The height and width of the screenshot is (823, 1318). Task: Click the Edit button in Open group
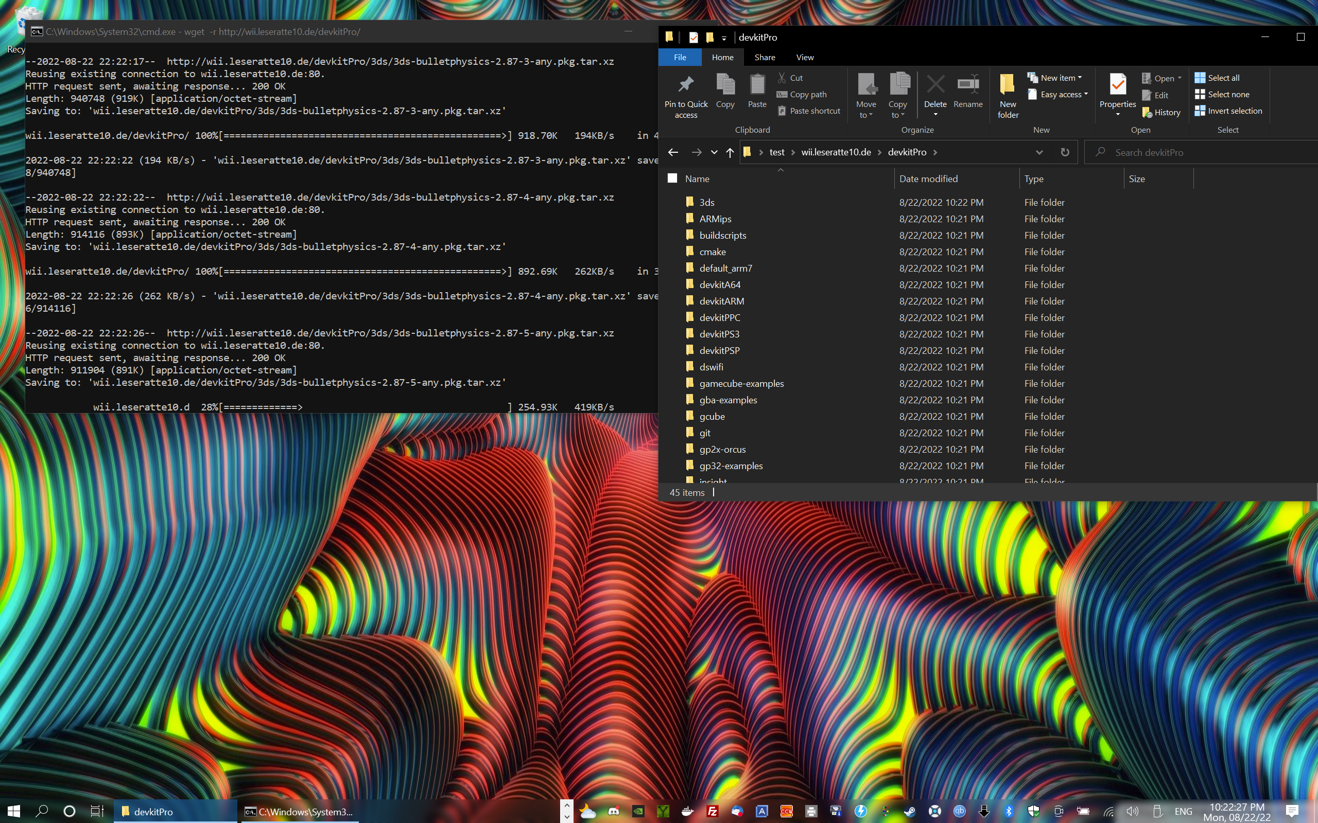[x=1155, y=95]
